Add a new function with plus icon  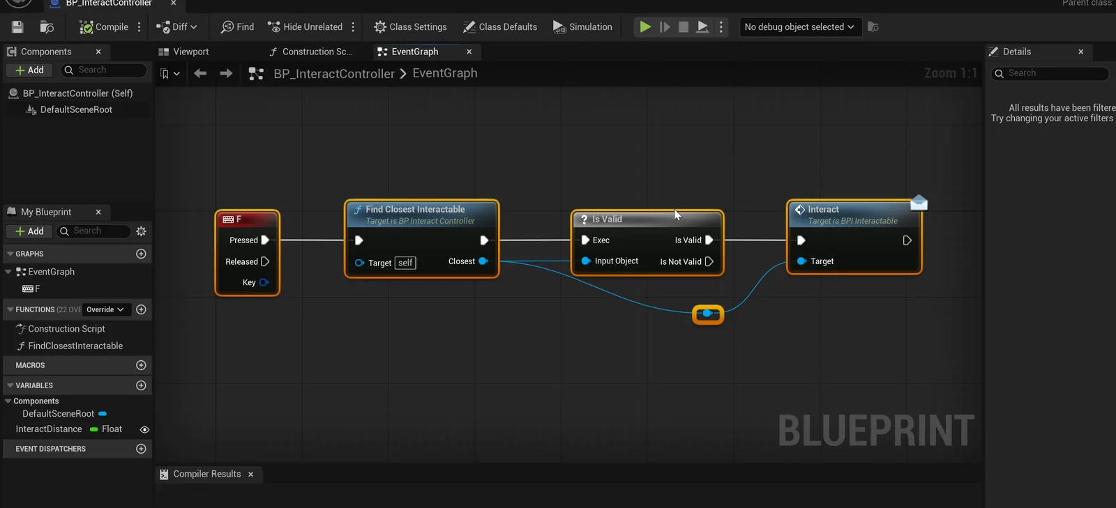(141, 309)
